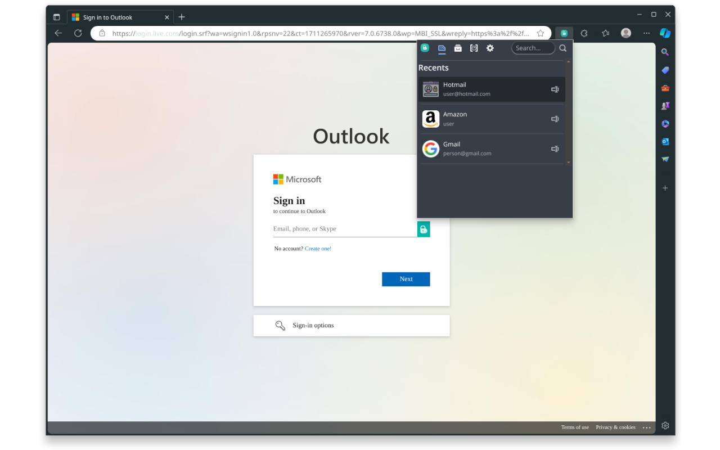Click the Amazon logo thumbnail

pos(431,119)
